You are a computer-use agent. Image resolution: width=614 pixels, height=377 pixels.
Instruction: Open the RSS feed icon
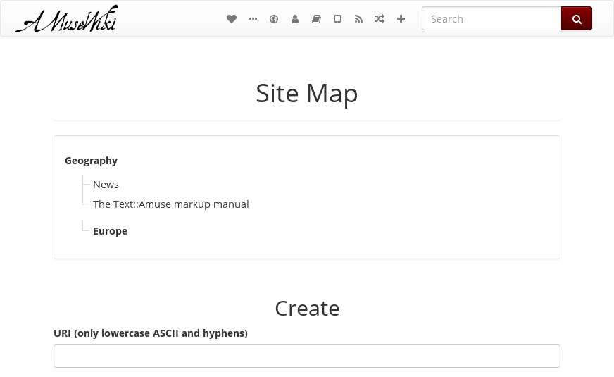click(358, 19)
